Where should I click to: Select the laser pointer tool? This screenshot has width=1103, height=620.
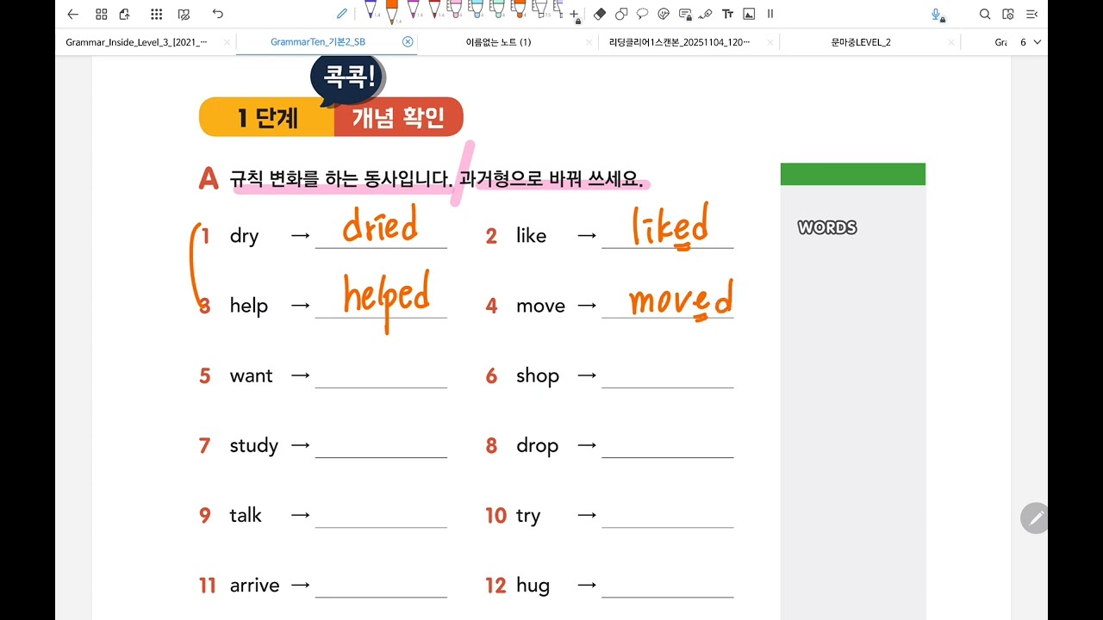coord(706,14)
